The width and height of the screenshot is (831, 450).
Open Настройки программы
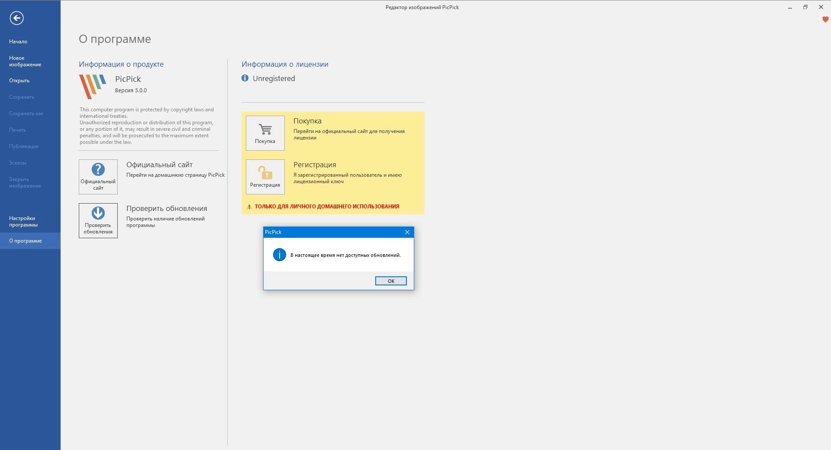[x=23, y=221]
